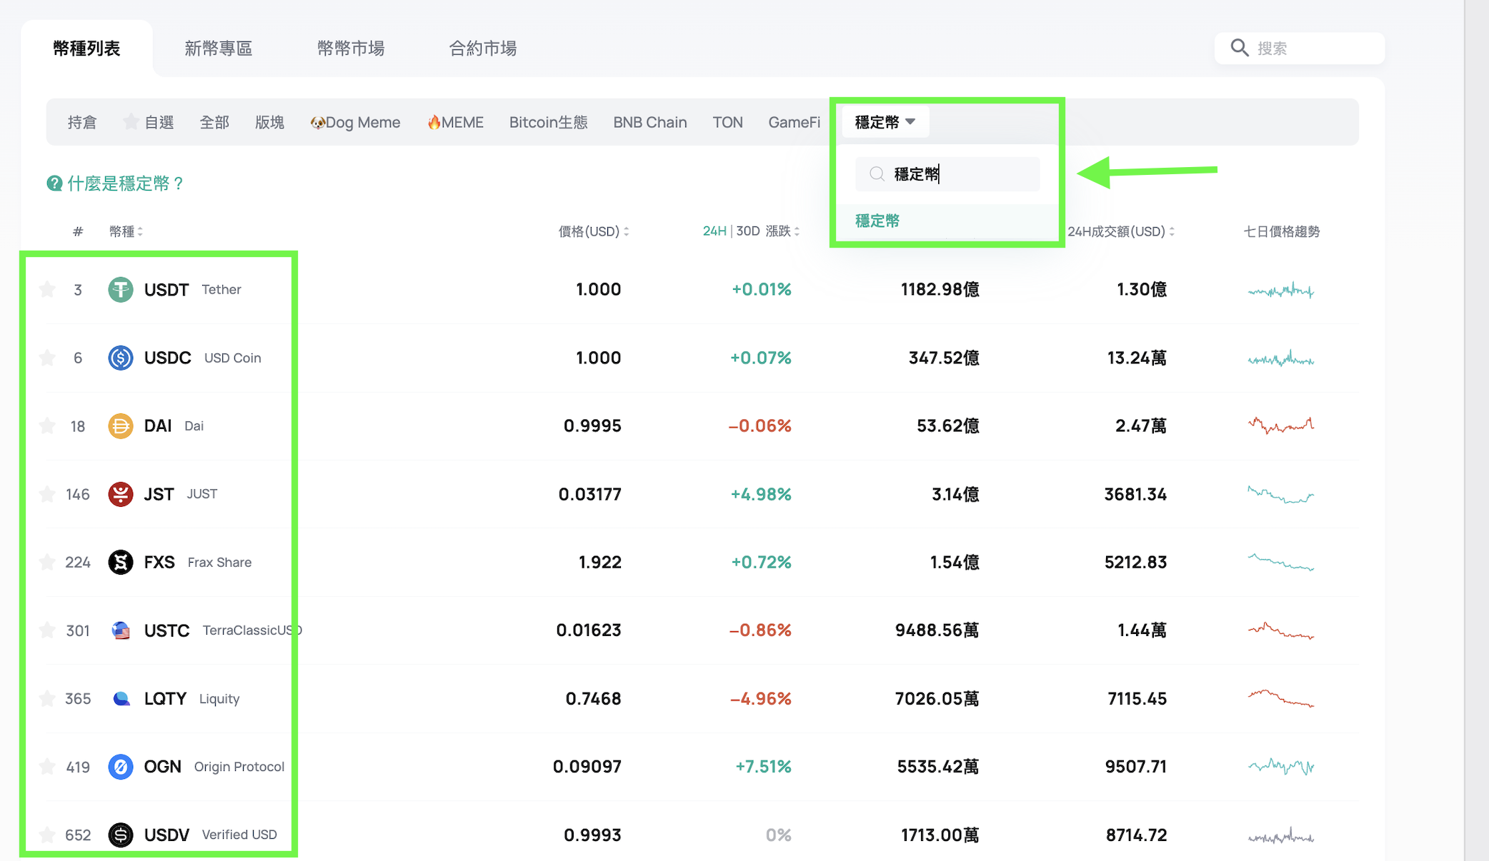The height and width of the screenshot is (861, 1489).
Task: Select the GameFi filter
Action: [794, 122]
